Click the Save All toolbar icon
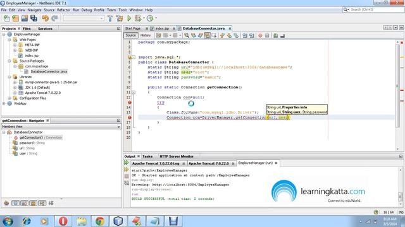The height and width of the screenshot is (227, 405). tap(34, 18)
